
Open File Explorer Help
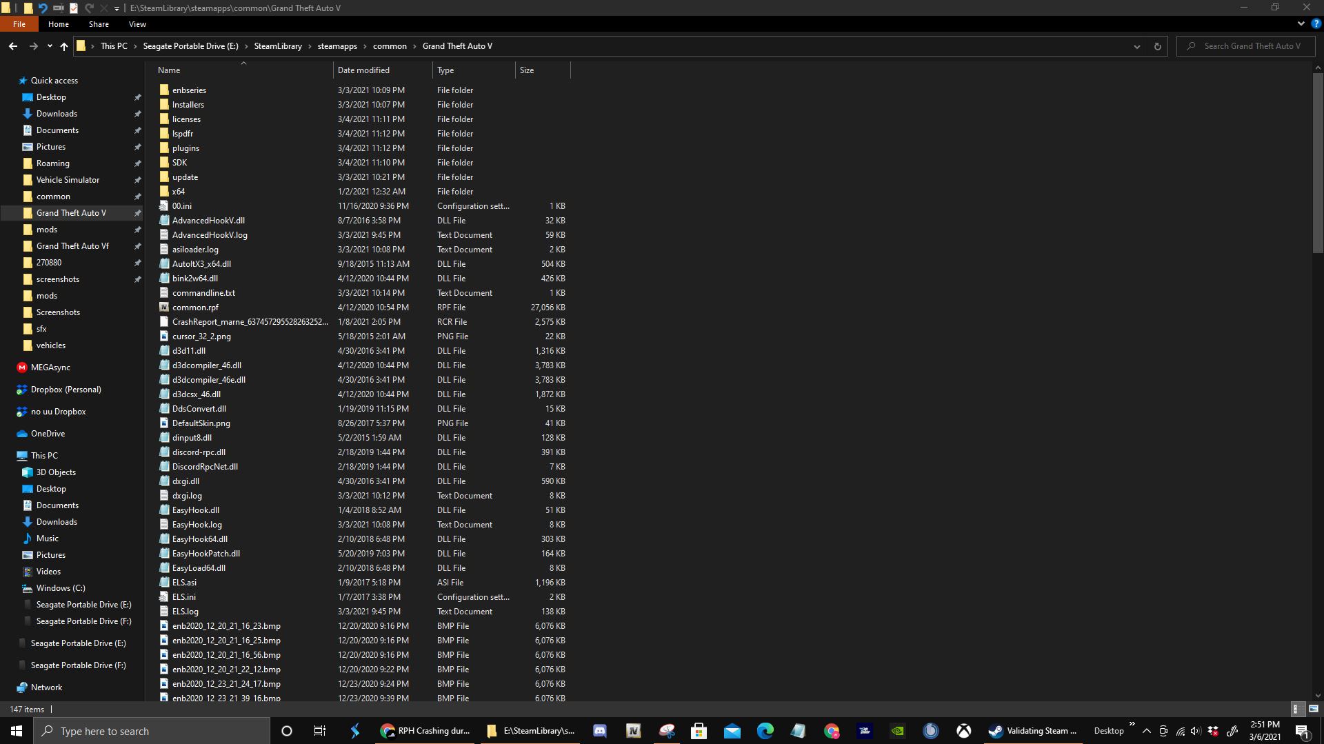click(x=1316, y=23)
